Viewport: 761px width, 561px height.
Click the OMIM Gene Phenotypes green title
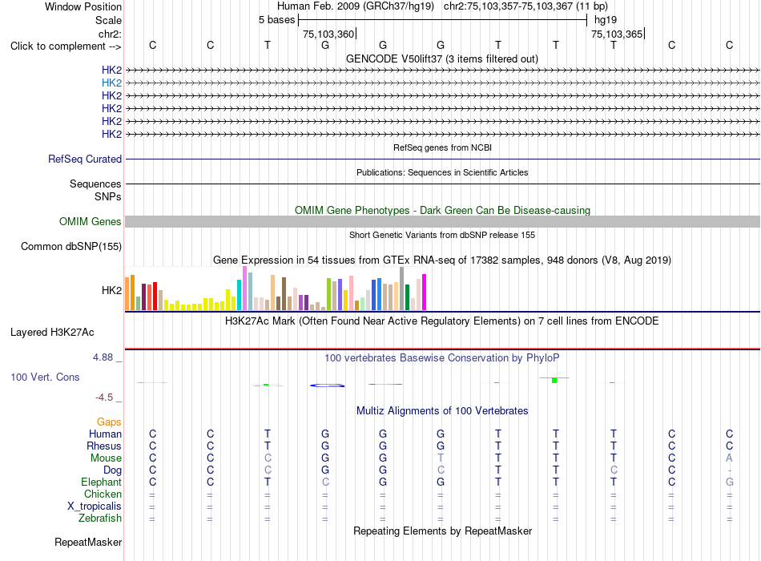pyautogui.click(x=443, y=210)
